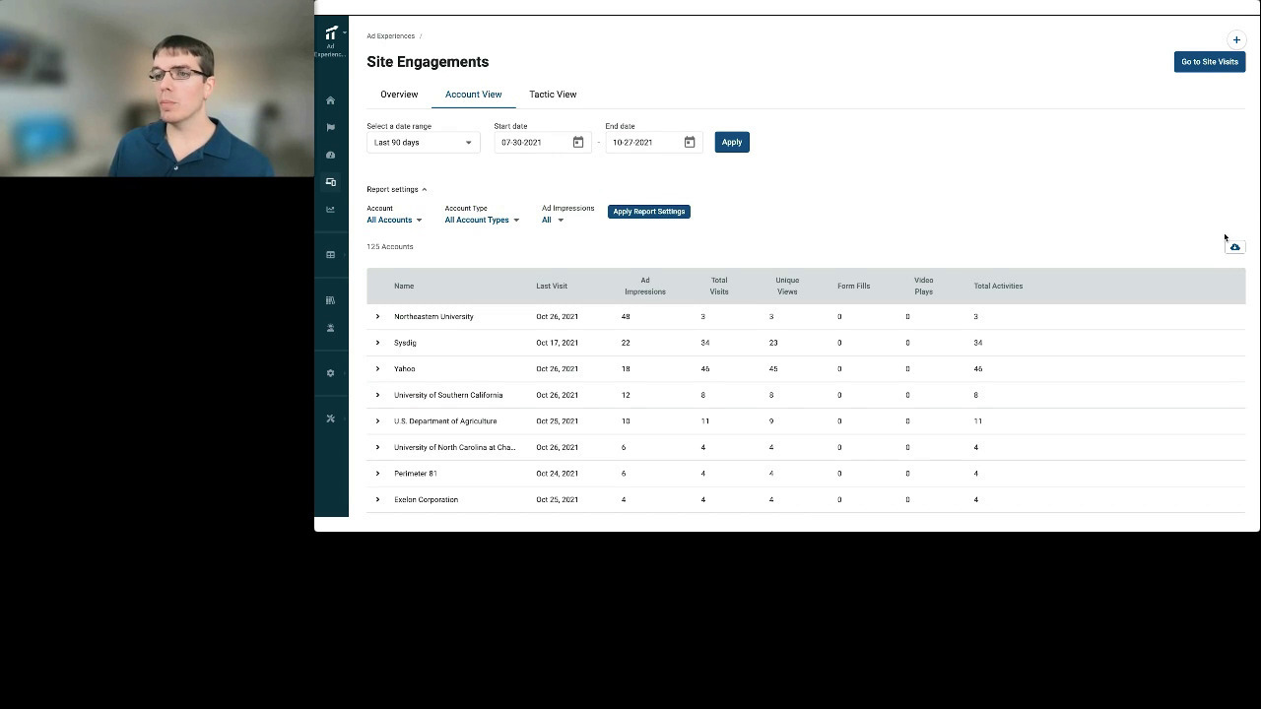
Task: Open the table grid icon in the sidebar
Action: [331, 255]
